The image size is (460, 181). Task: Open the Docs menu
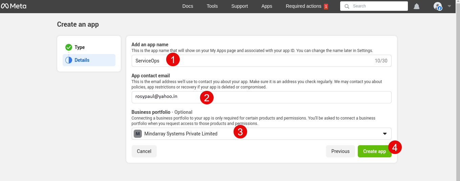click(188, 6)
